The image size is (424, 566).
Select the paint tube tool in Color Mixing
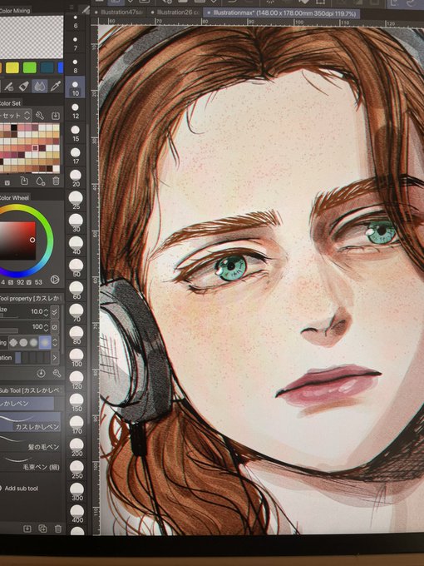(24, 87)
